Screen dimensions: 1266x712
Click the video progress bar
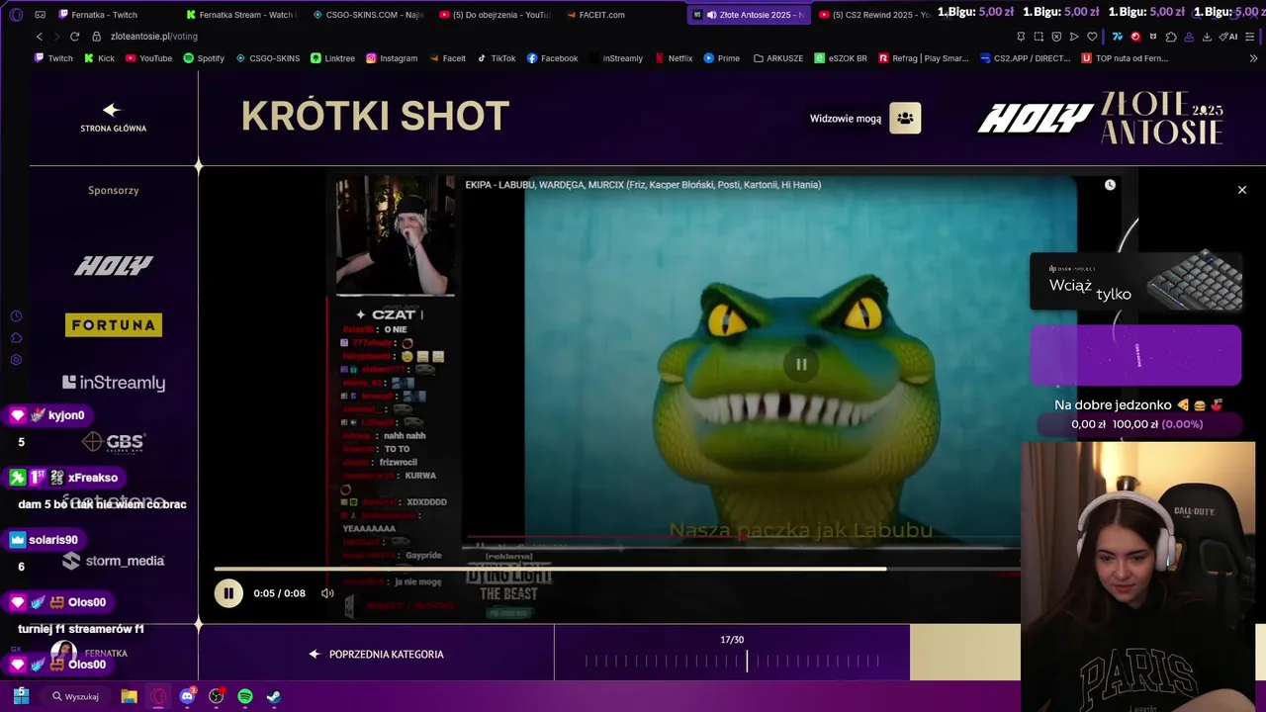click(617, 569)
